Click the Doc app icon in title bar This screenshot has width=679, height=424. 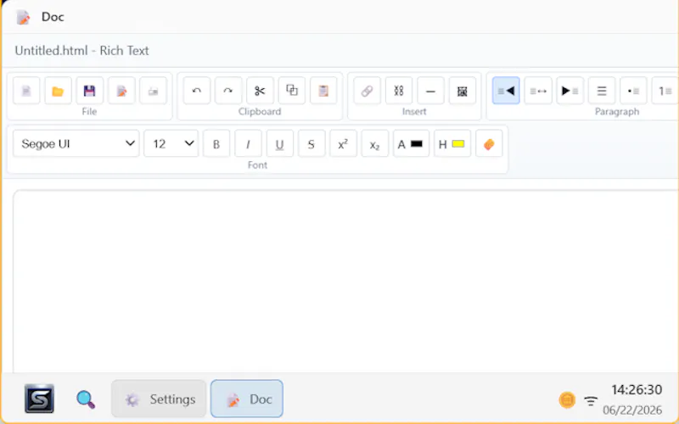[x=24, y=17]
